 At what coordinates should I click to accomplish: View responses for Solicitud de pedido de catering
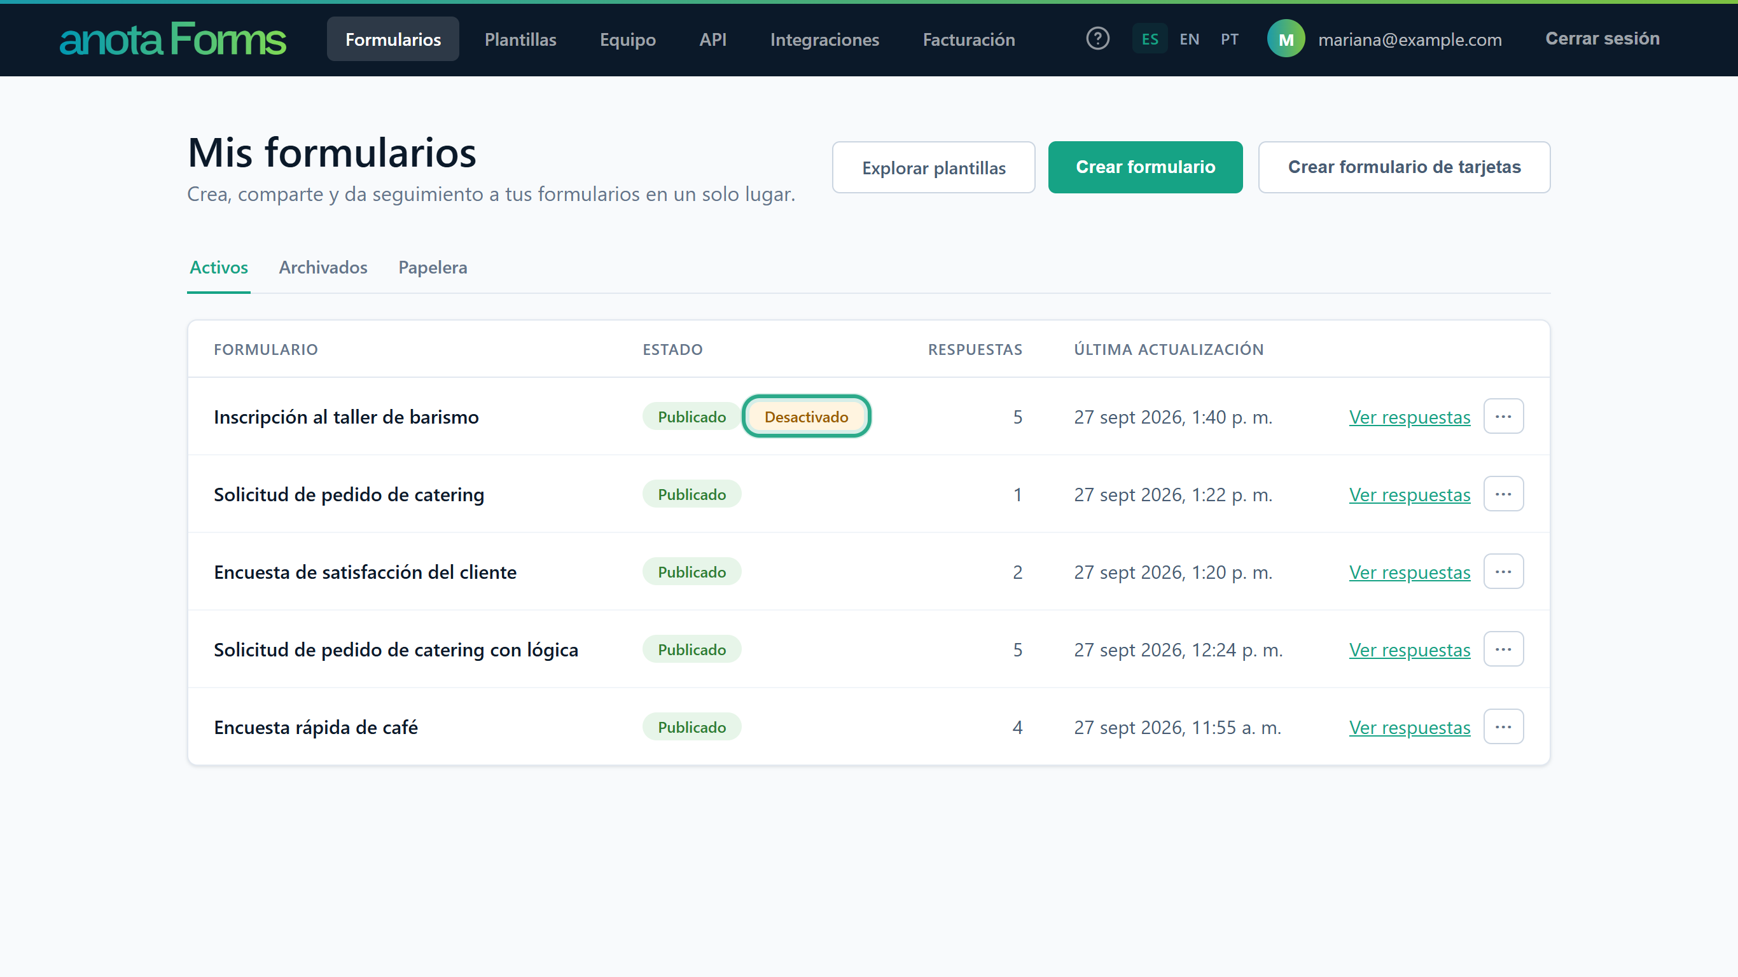tap(1410, 495)
